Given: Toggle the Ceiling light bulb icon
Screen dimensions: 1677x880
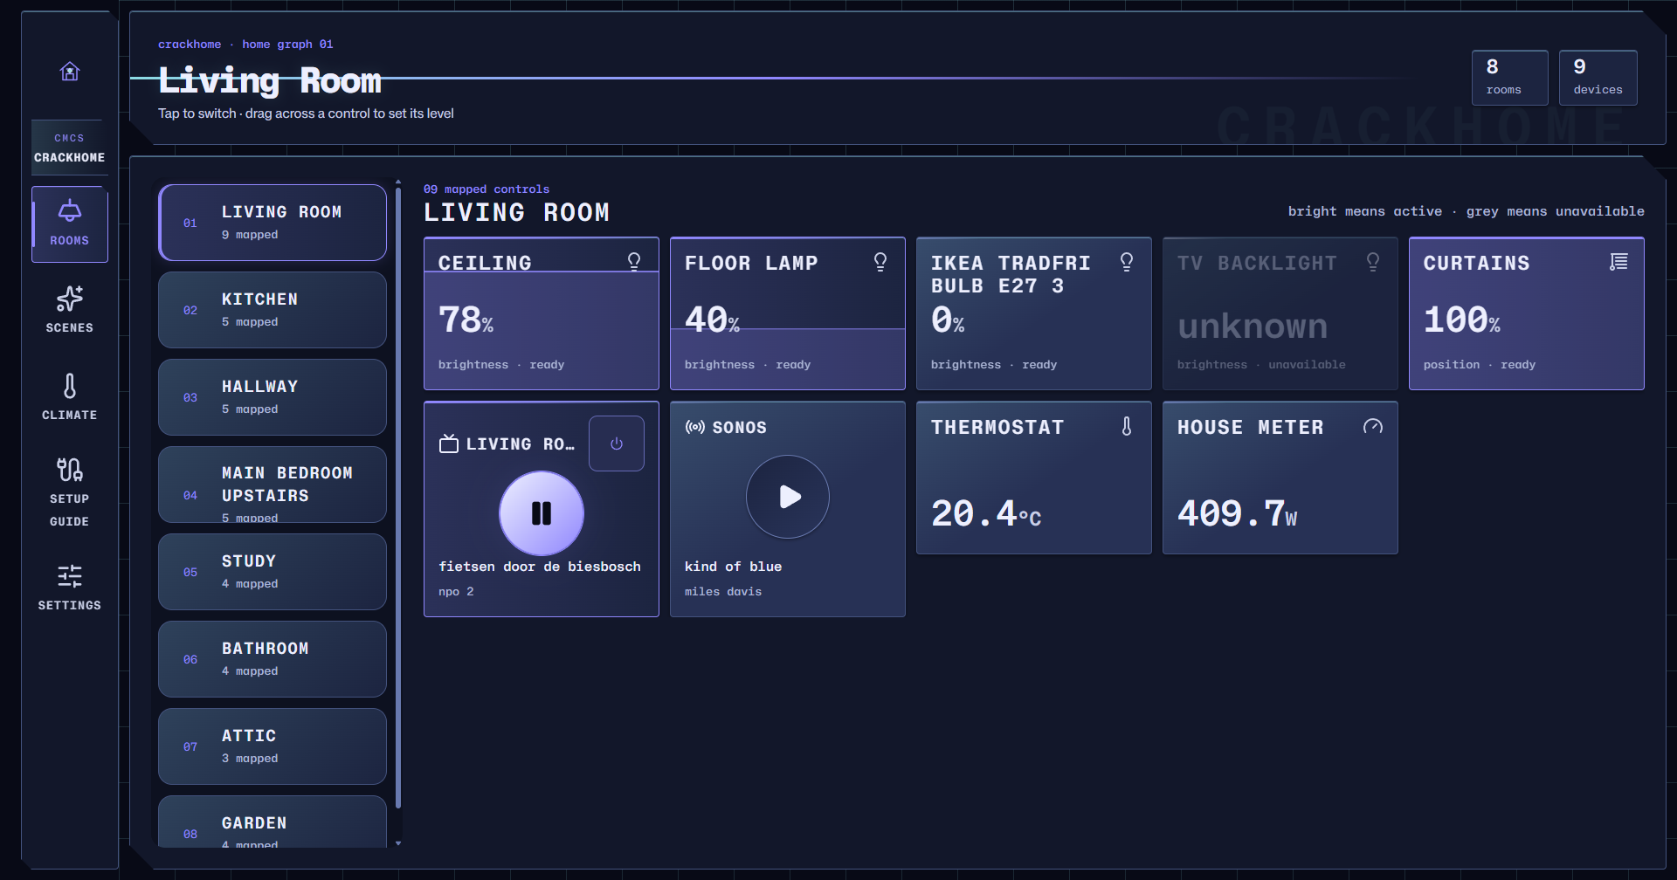Looking at the screenshot, I should pyautogui.click(x=634, y=262).
